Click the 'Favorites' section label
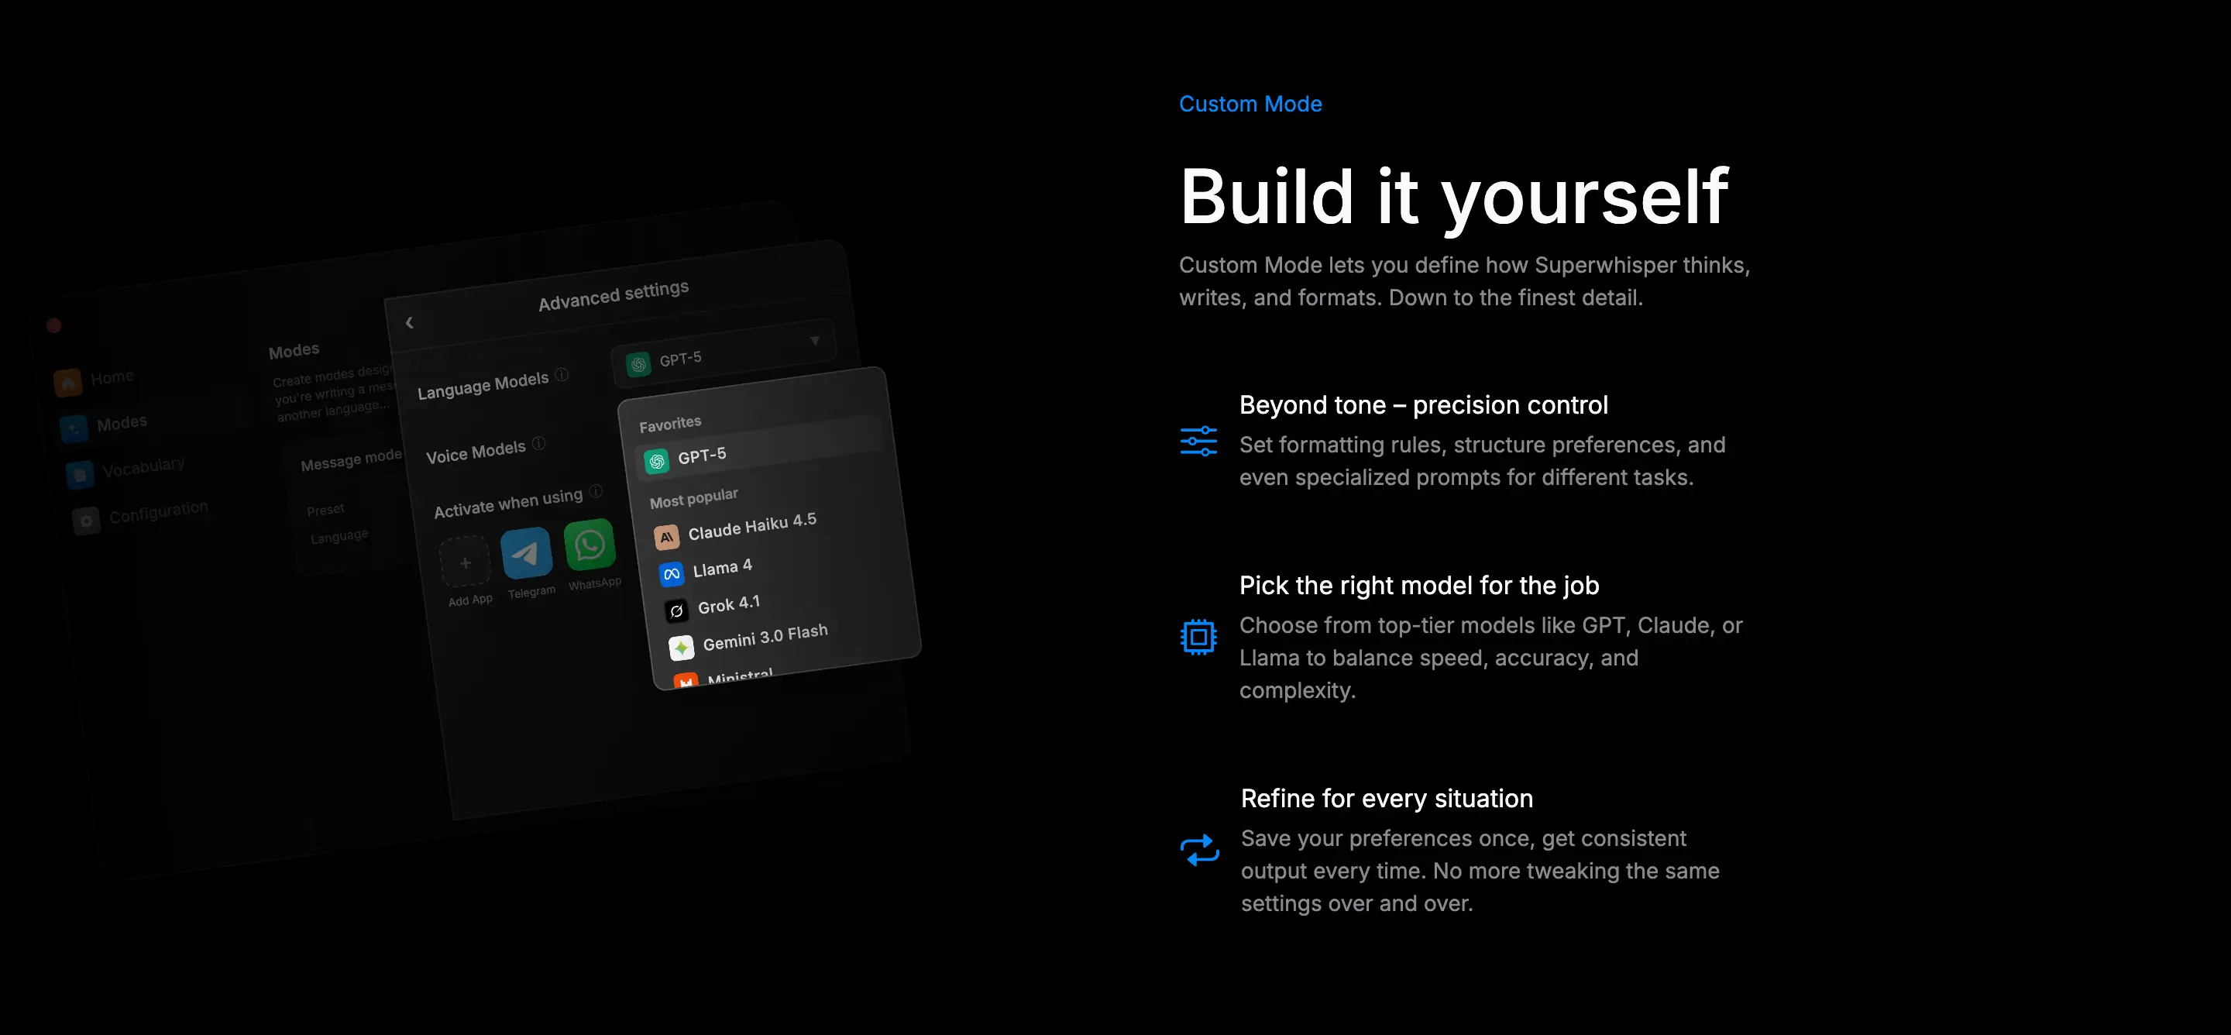The height and width of the screenshot is (1035, 2231). 669,424
